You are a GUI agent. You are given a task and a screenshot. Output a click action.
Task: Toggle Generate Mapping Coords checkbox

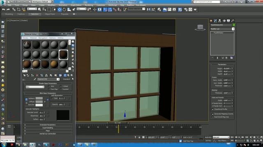pos(213,114)
